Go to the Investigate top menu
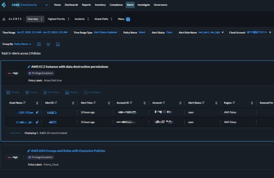This screenshot has height=178, width=274. (144, 5)
